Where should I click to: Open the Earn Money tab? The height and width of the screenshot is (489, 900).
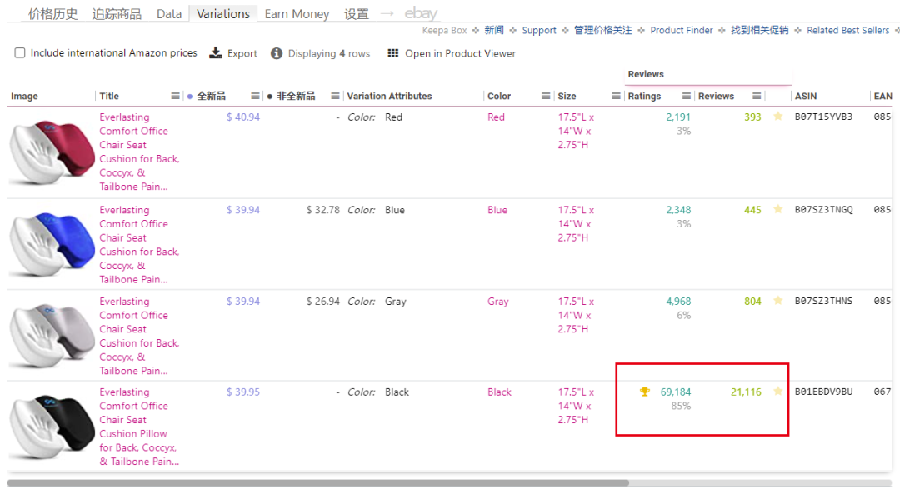(297, 14)
